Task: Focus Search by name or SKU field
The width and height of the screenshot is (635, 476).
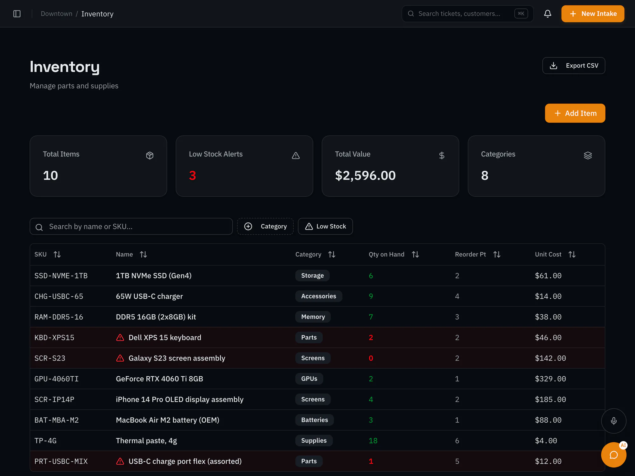Action: tap(131, 226)
